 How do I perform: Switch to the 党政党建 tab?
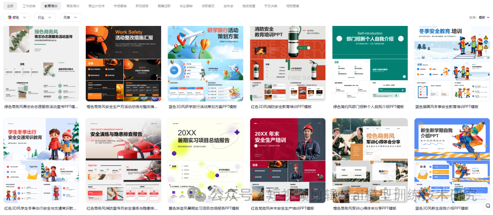(x=249, y=6)
